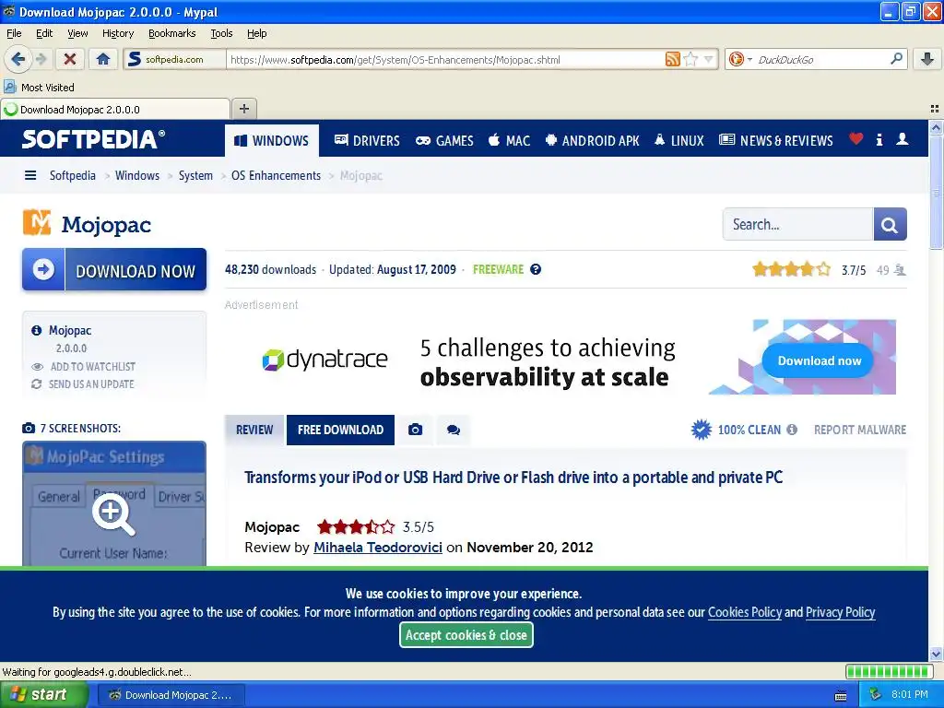Viewport: 944px width, 708px height.
Task: Open the Cookies Policy link
Action: (x=745, y=612)
